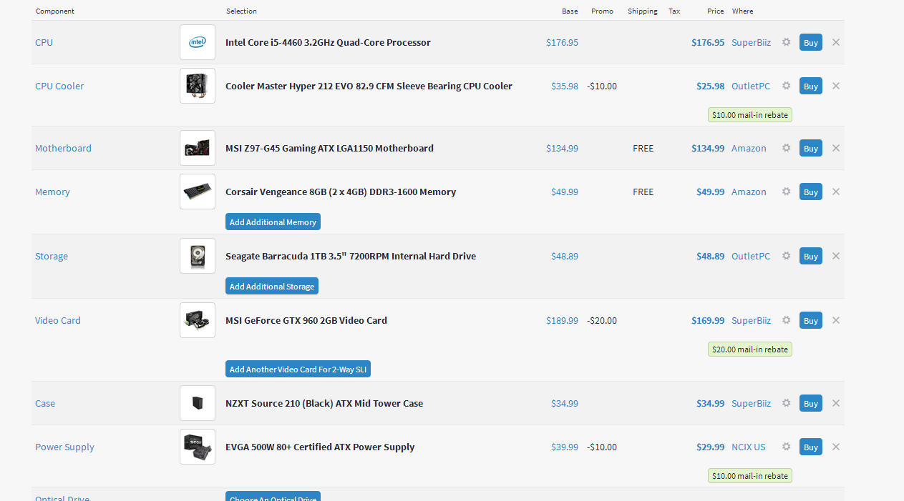Remove the EVGA 500W power supply with X

836,447
